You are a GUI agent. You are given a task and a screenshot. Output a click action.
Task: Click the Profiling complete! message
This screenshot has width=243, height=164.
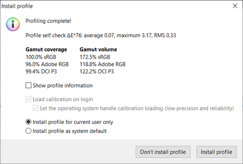[x=49, y=21]
